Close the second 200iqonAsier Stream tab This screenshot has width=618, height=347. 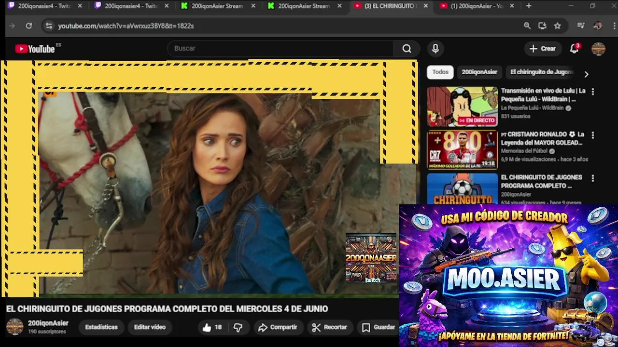click(x=339, y=6)
